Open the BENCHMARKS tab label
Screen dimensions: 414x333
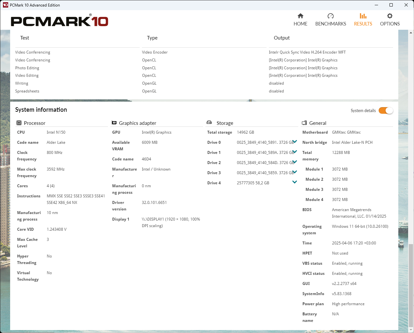click(331, 24)
